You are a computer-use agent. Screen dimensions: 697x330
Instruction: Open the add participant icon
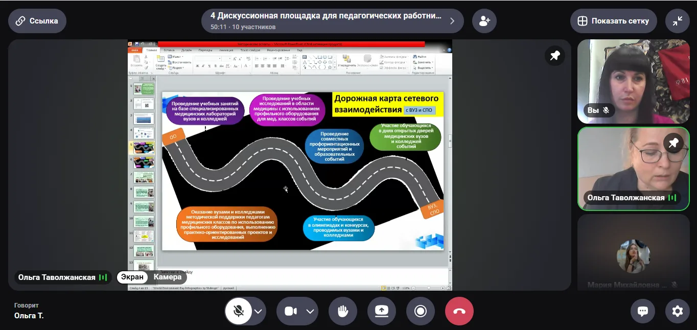pyautogui.click(x=484, y=21)
